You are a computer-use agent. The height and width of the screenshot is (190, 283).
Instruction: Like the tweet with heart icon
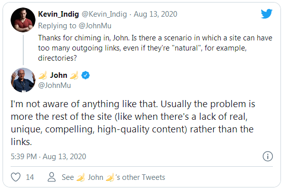16,177
